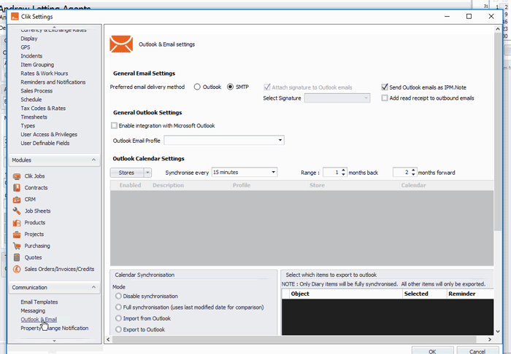Enable Add read receipt to outbound emails
Viewport: 511px width, 354px height.
coord(385,98)
